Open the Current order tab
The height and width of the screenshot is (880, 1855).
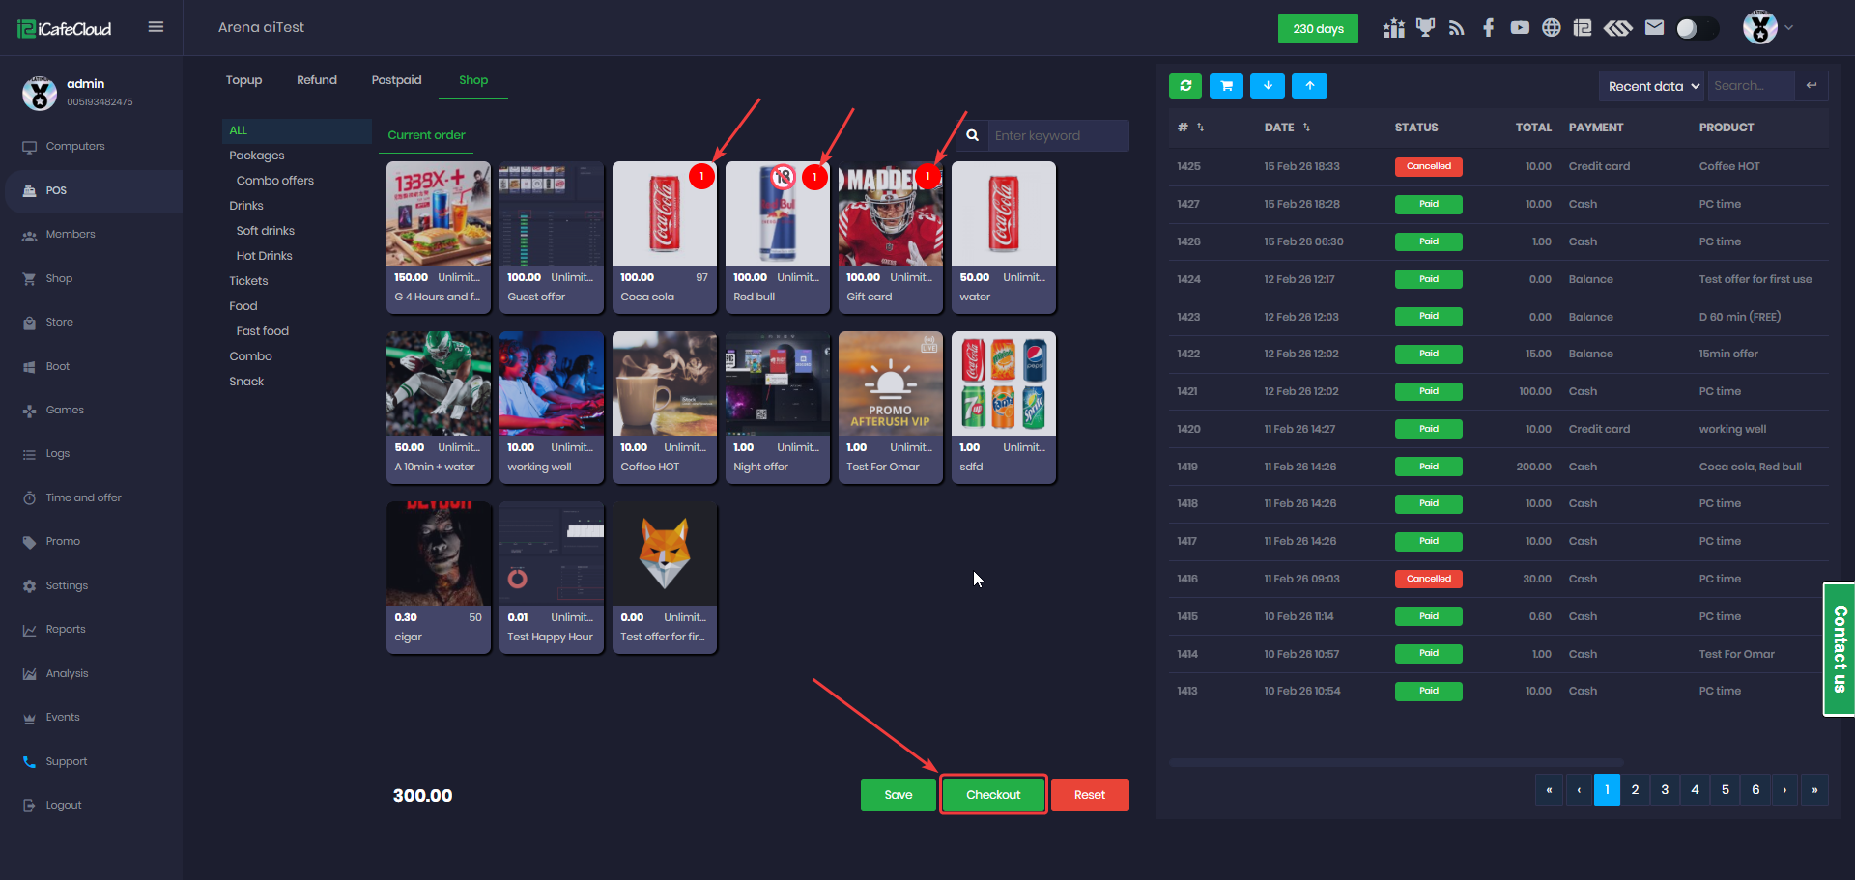(426, 135)
